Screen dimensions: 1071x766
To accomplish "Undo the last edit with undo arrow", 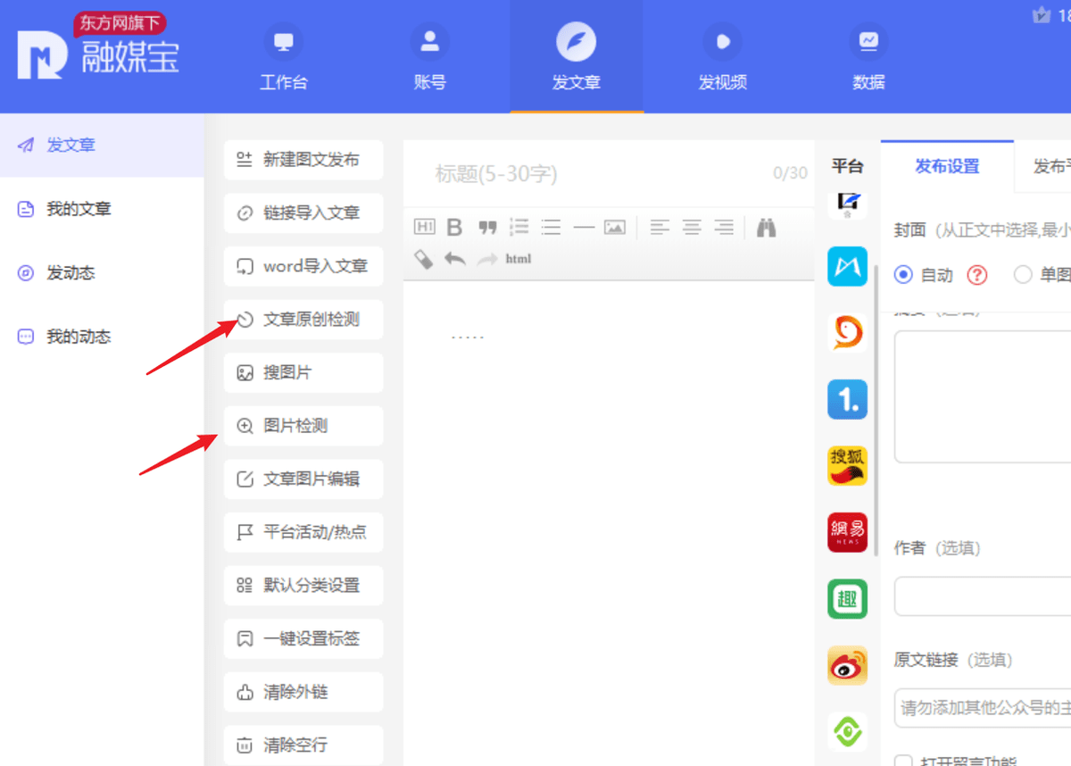I will tap(455, 259).
